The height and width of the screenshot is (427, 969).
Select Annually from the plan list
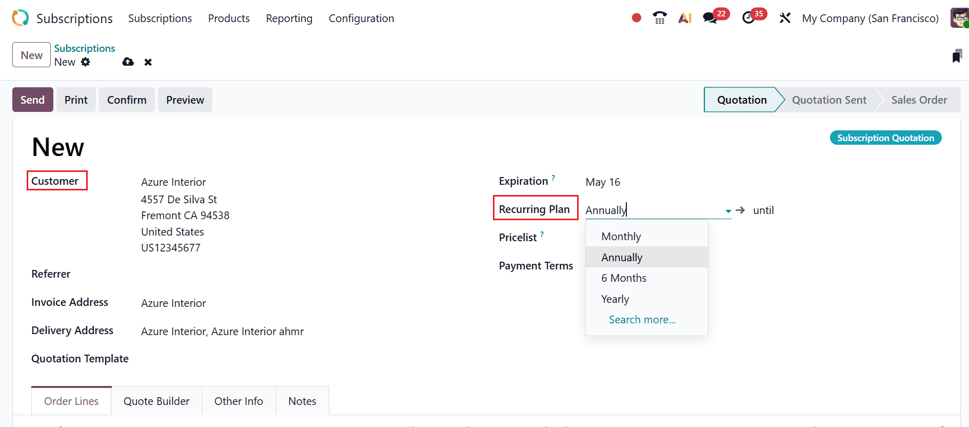[647, 257]
